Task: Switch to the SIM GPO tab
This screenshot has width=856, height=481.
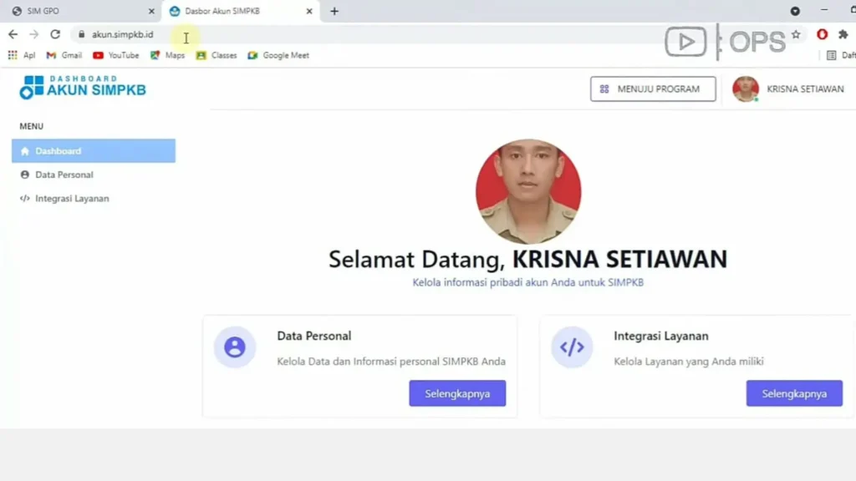Action: point(82,11)
